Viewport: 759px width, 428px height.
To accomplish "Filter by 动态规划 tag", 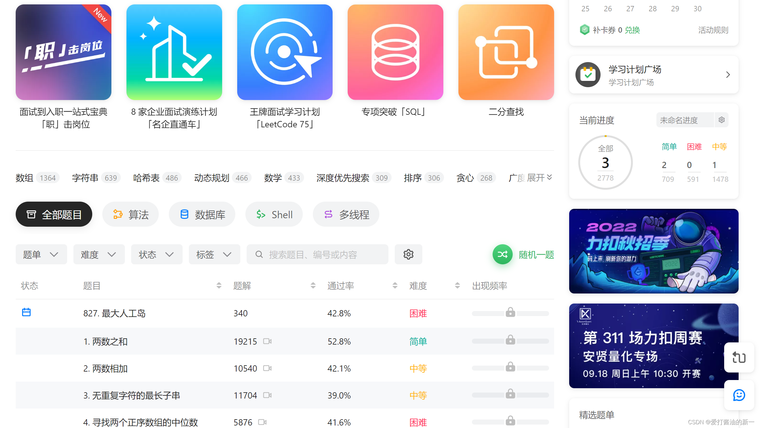I will (223, 178).
